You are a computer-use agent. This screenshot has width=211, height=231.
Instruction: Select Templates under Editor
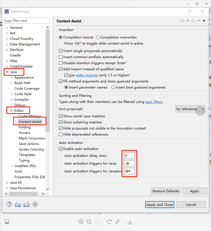[x=27, y=155]
